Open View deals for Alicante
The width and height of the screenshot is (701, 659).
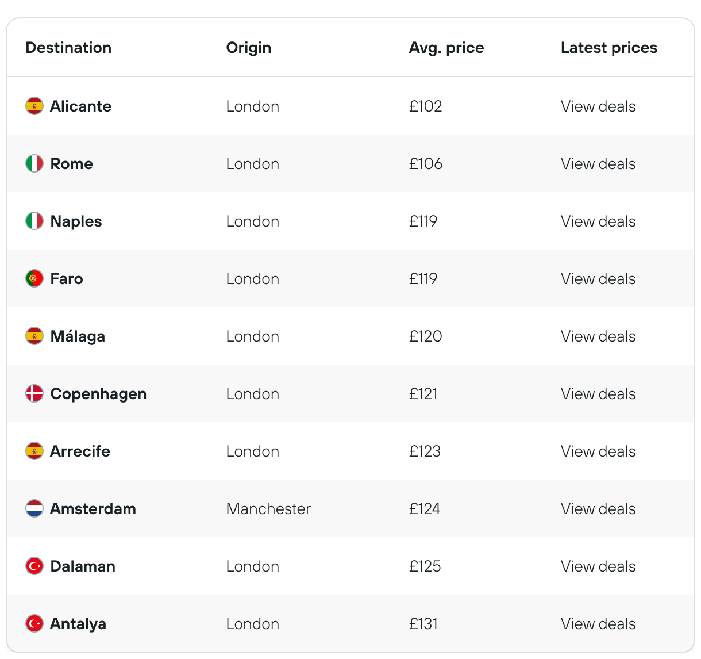click(x=598, y=106)
